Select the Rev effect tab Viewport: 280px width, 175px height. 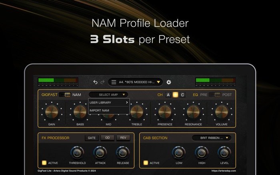coord(123,138)
